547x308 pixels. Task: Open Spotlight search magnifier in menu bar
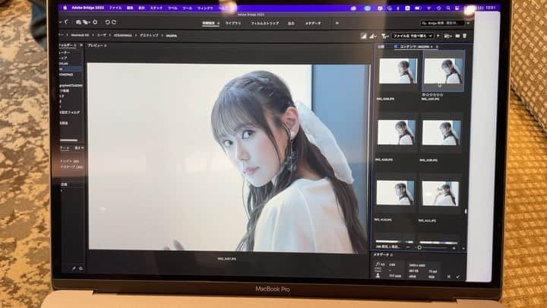click(448, 8)
